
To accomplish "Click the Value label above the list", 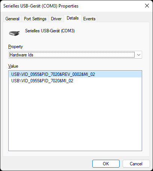I will (13, 66).
